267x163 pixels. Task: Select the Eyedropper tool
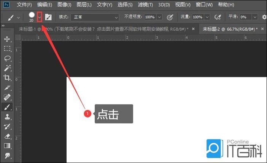[x=7, y=88]
